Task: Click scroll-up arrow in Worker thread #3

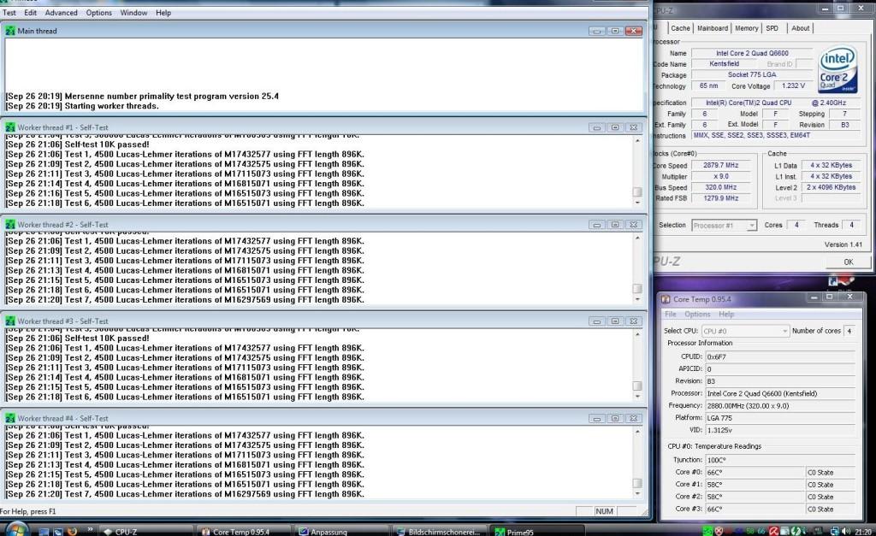Action: [637, 334]
